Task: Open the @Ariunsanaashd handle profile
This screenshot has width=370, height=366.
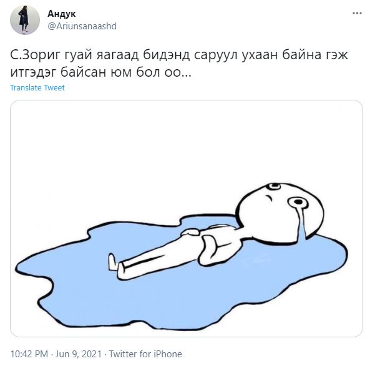Action: pyautogui.click(x=82, y=26)
